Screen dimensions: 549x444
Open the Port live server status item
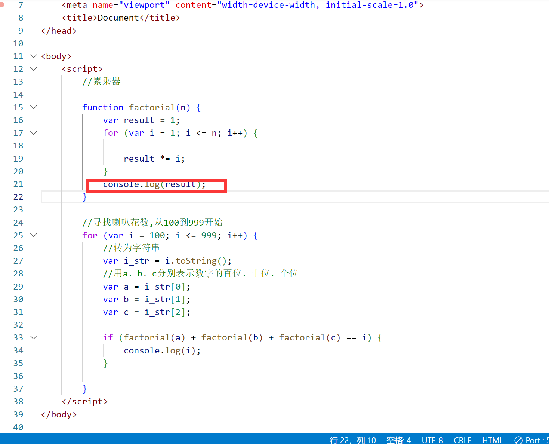[531, 440]
